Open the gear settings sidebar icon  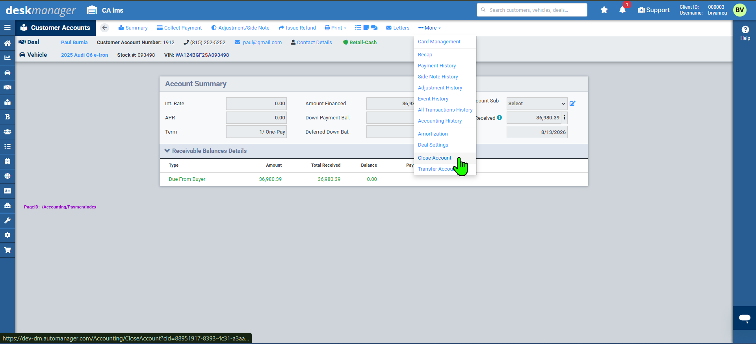(x=7, y=235)
